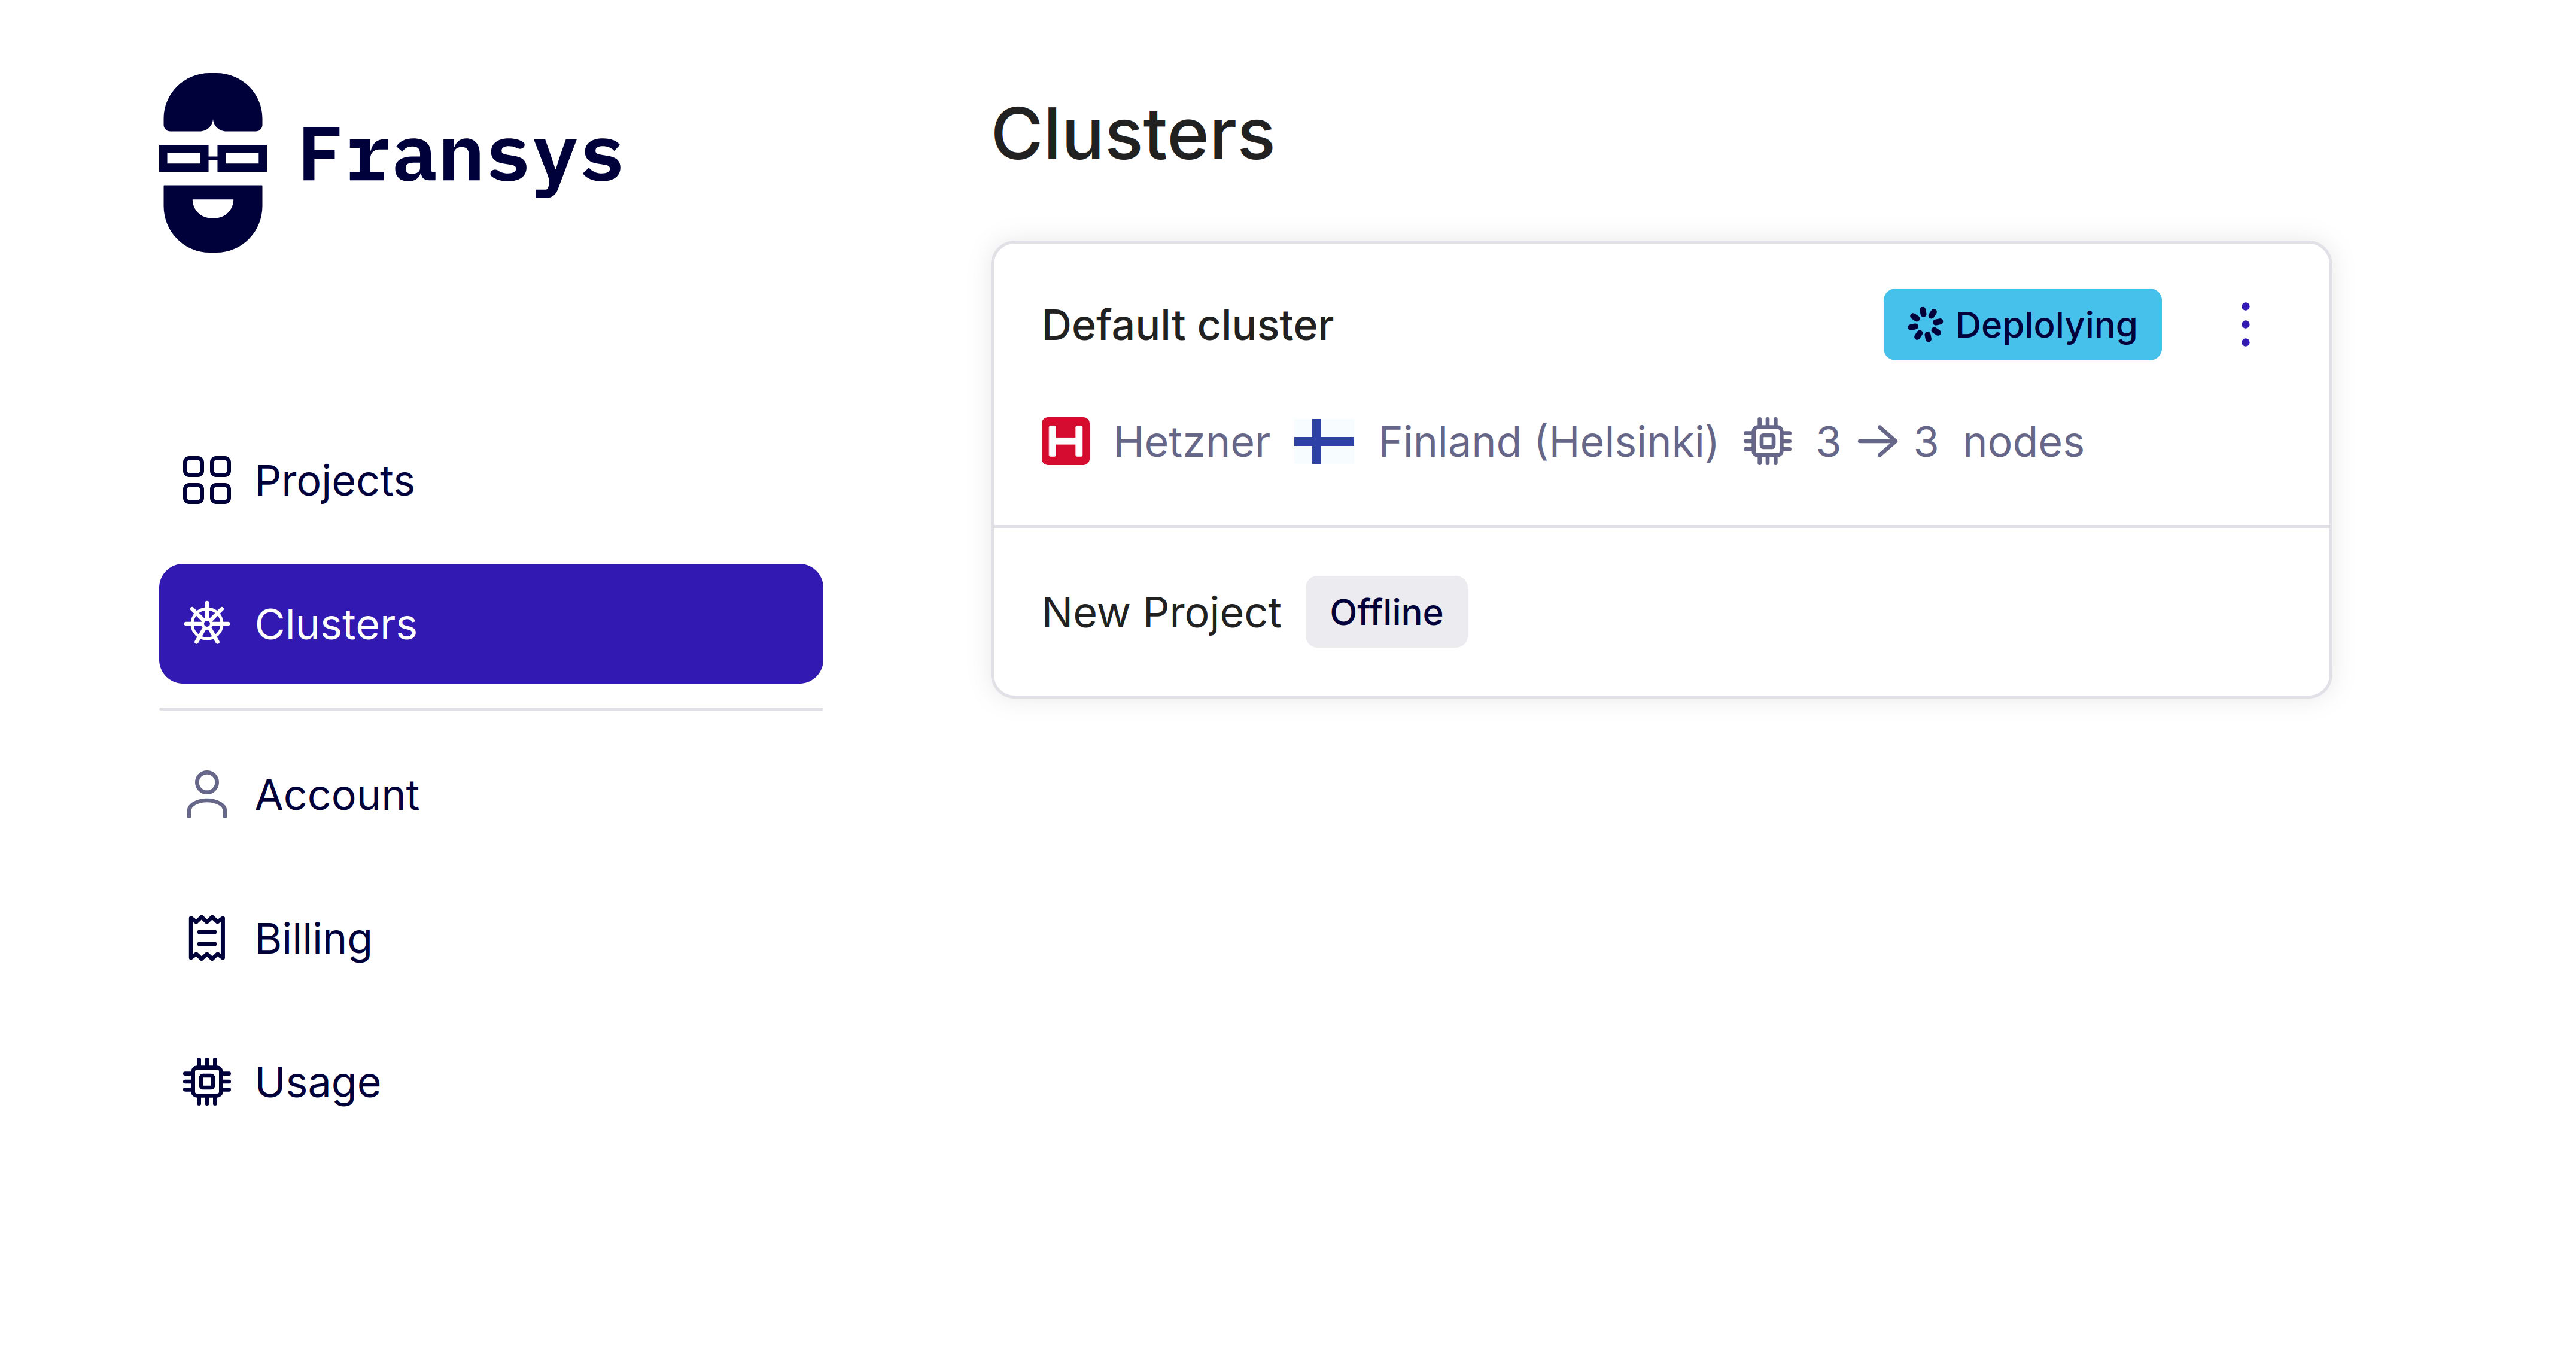Open the Default cluster options kebab menu
Screen dimensions: 2576x1351
2245,324
